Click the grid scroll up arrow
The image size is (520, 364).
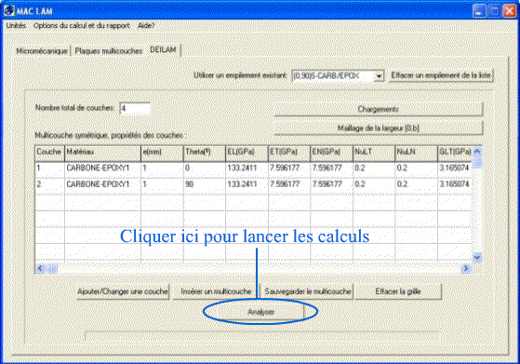coord(477,151)
